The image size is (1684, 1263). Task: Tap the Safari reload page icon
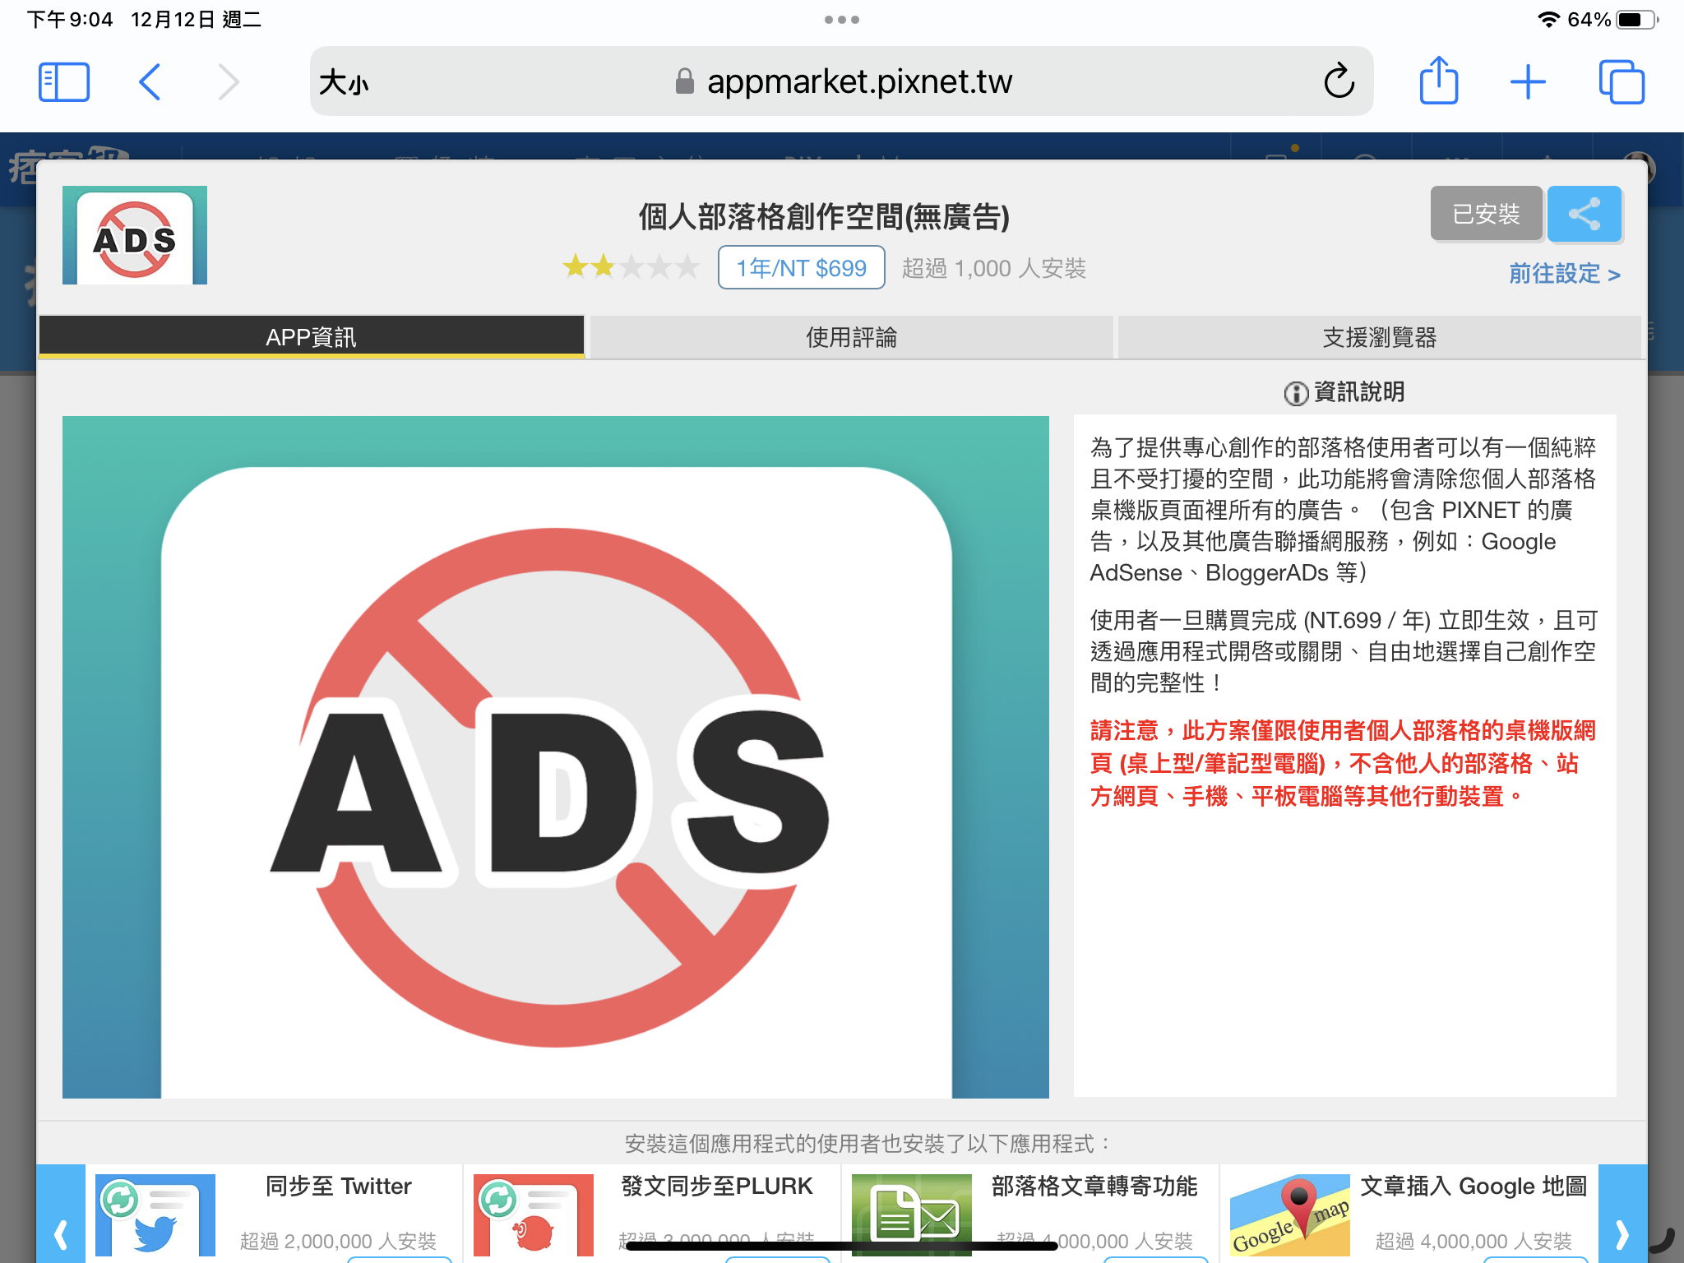point(1338,81)
